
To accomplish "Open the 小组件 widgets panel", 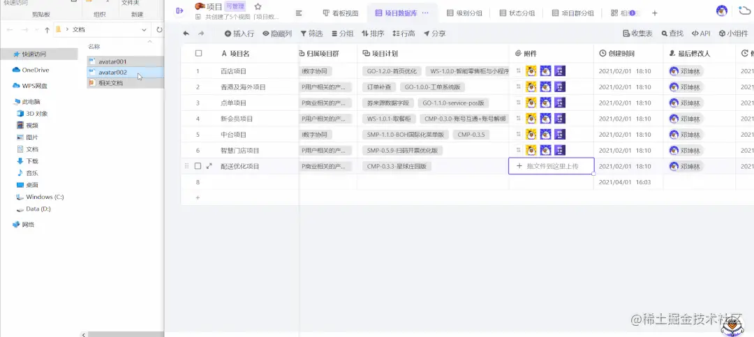I will click(733, 33).
